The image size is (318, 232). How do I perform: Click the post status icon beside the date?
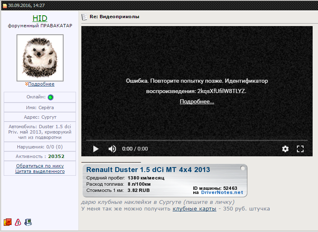[5, 6]
